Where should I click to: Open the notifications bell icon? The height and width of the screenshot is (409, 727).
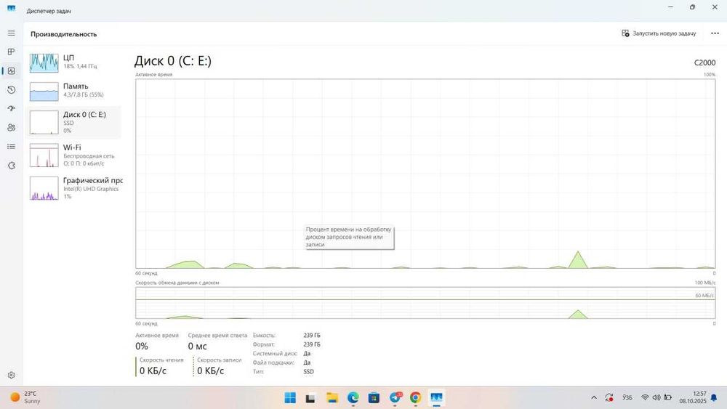[x=714, y=397]
